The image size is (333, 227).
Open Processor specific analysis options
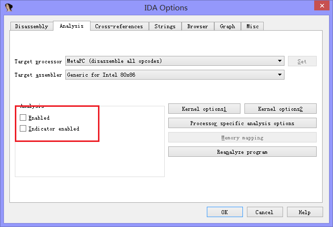pos(242,123)
